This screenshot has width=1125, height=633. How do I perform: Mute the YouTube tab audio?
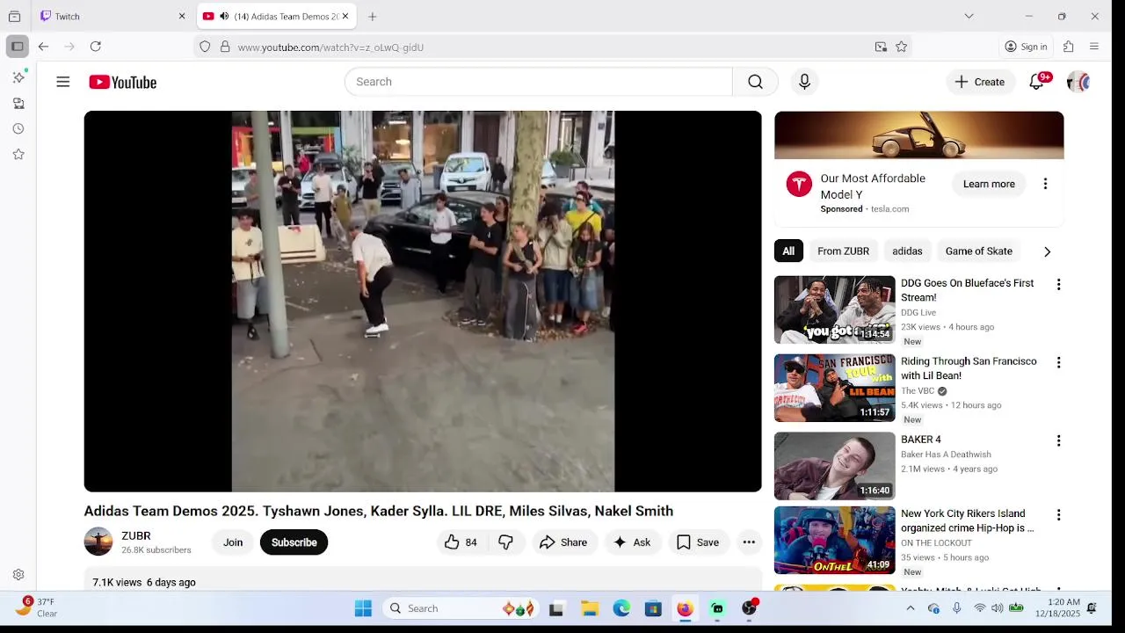coord(224,16)
